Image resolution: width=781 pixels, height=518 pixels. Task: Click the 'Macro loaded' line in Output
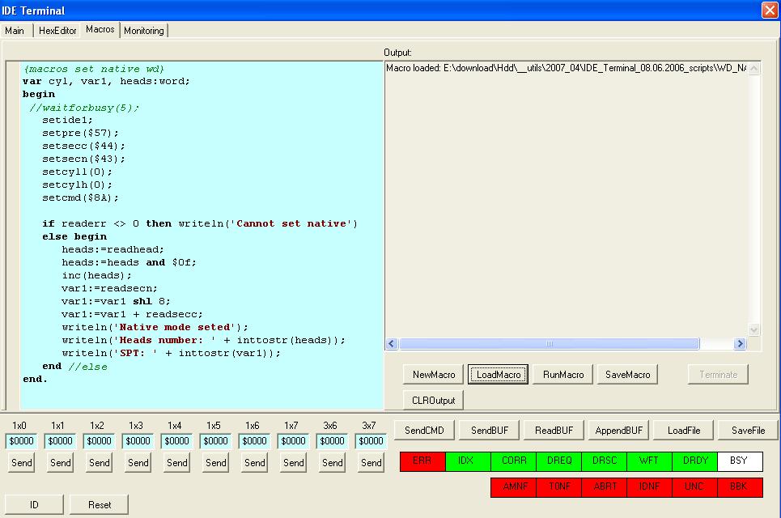(x=566, y=68)
